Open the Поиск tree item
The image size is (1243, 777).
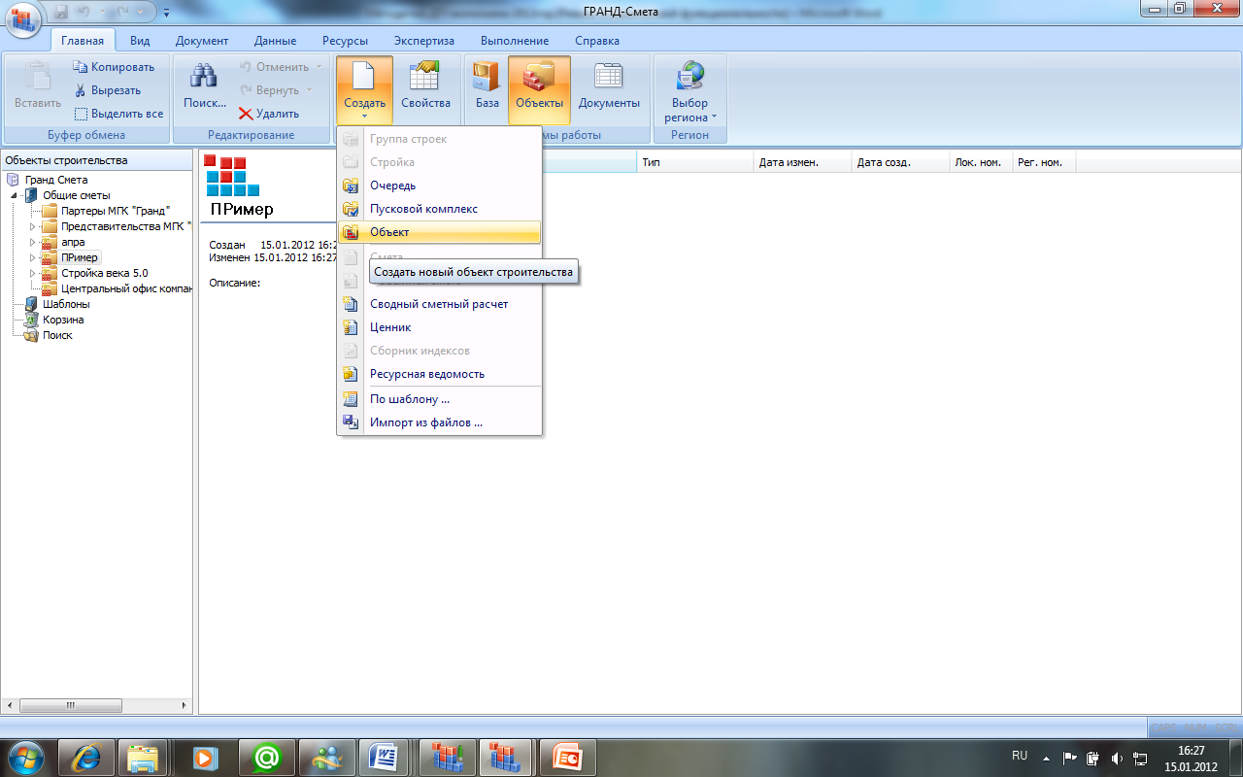(57, 335)
